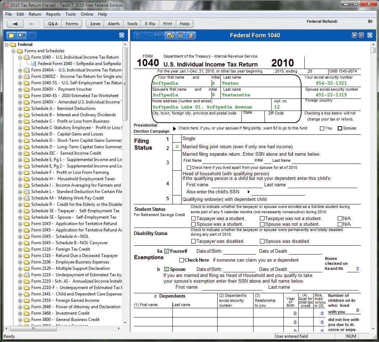The image size is (379, 342).
Task: Click the Schedule M document icon
Action: pyautogui.click(x=27, y=198)
